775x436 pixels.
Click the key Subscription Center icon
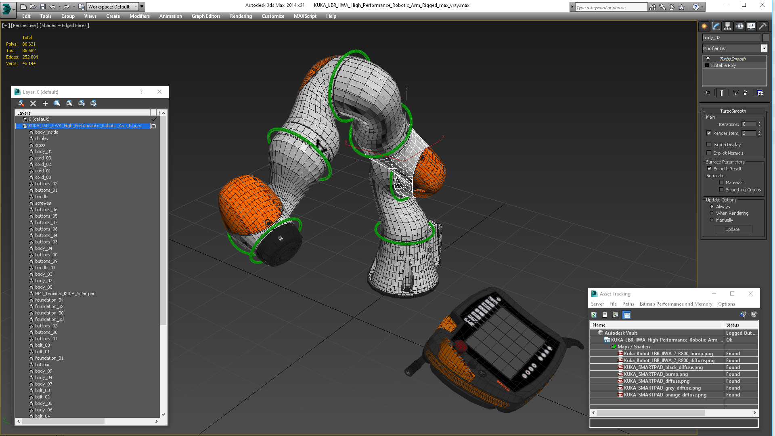[662, 7]
